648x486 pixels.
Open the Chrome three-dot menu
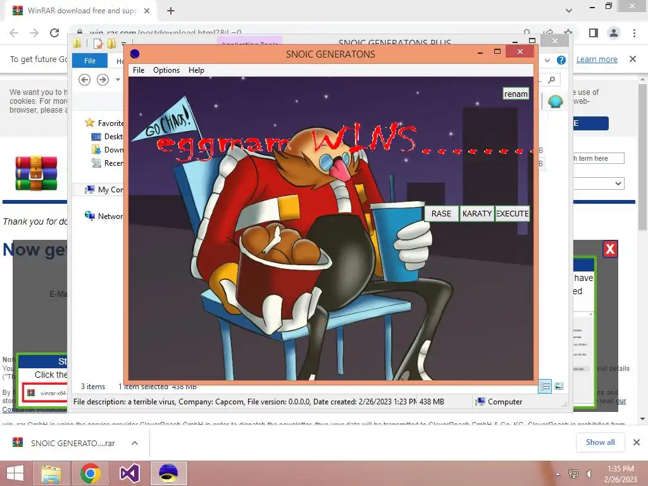click(x=634, y=33)
